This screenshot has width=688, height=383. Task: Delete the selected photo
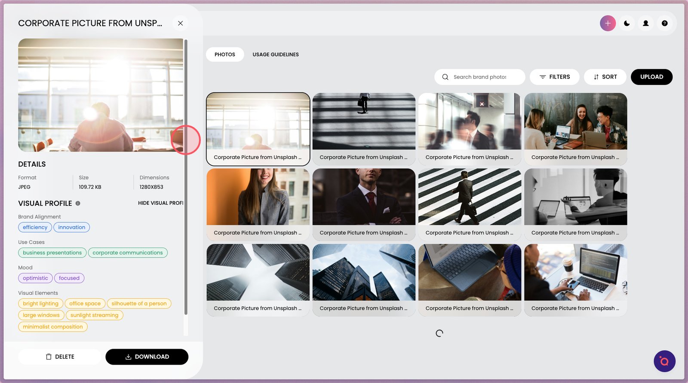point(60,357)
